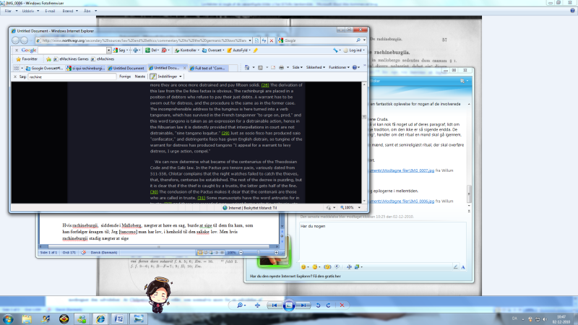The width and height of the screenshot is (578, 325).
Task: Click the search magnifier in IE search box
Action: [x=358, y=40]
